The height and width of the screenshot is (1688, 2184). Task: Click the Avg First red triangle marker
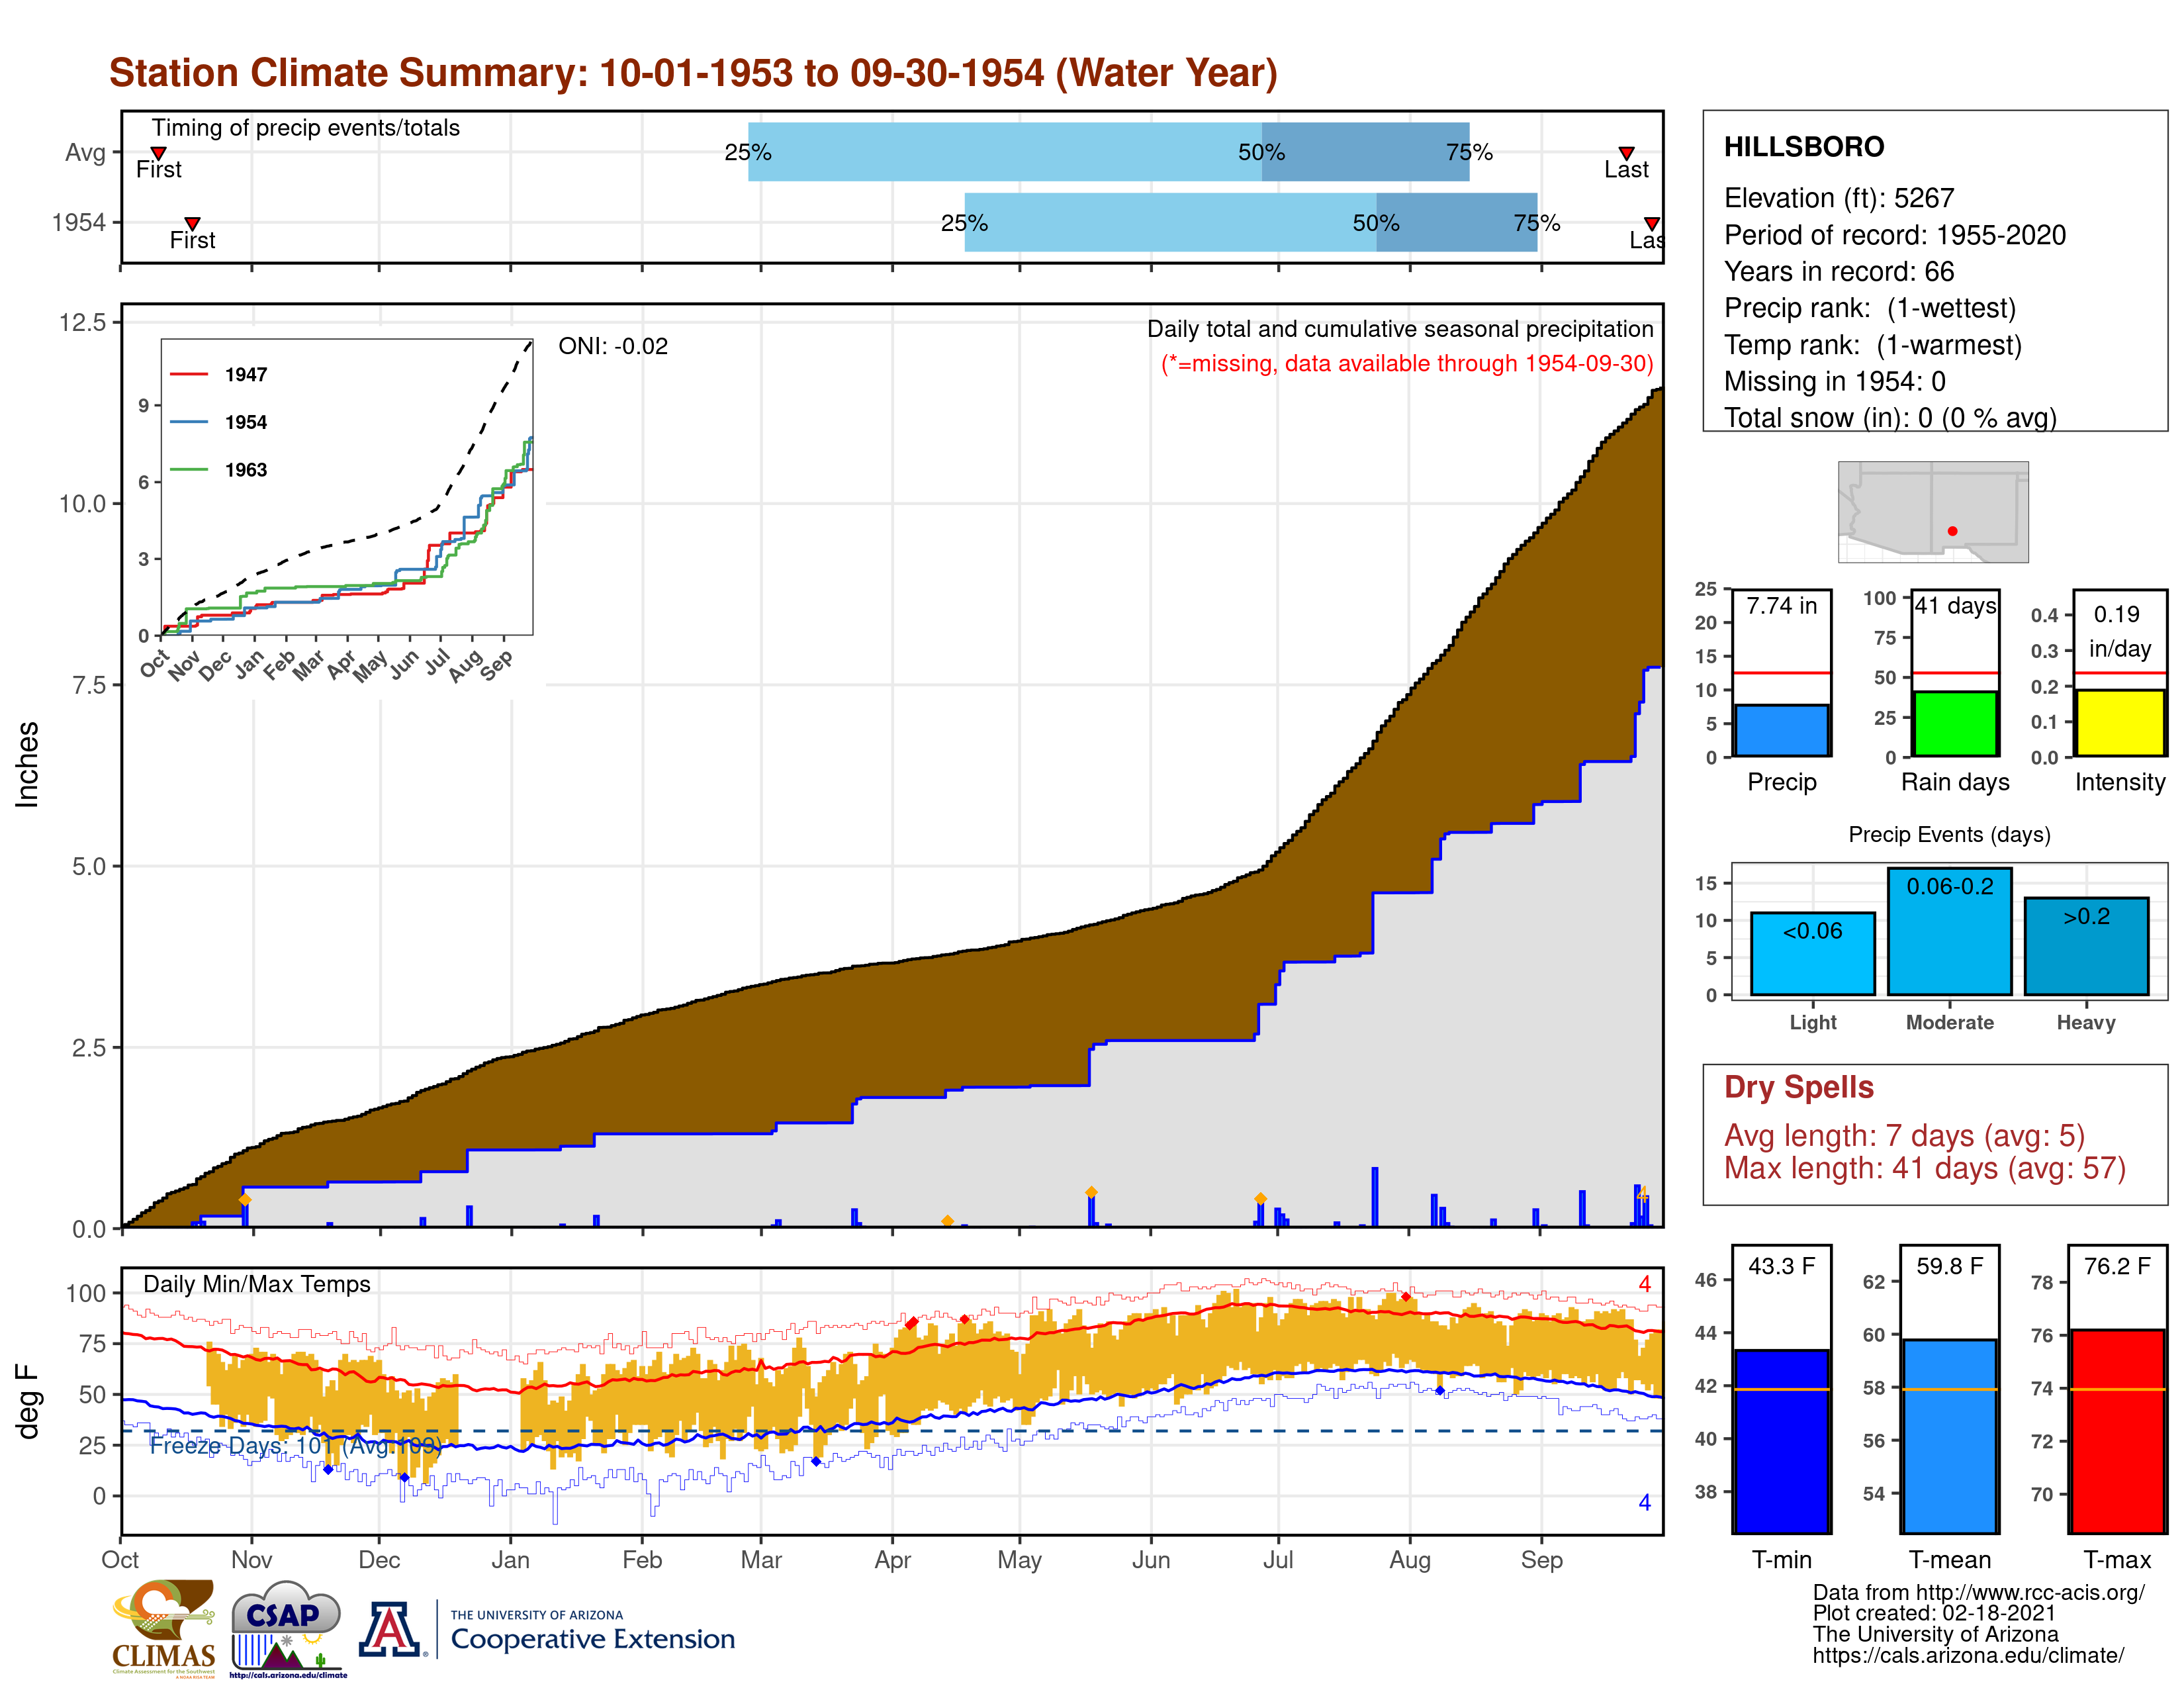[158, 153]
